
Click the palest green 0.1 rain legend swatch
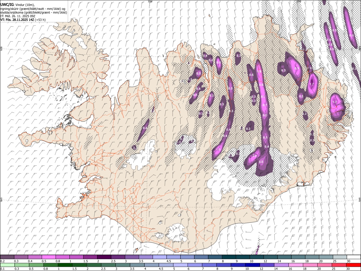7,265
